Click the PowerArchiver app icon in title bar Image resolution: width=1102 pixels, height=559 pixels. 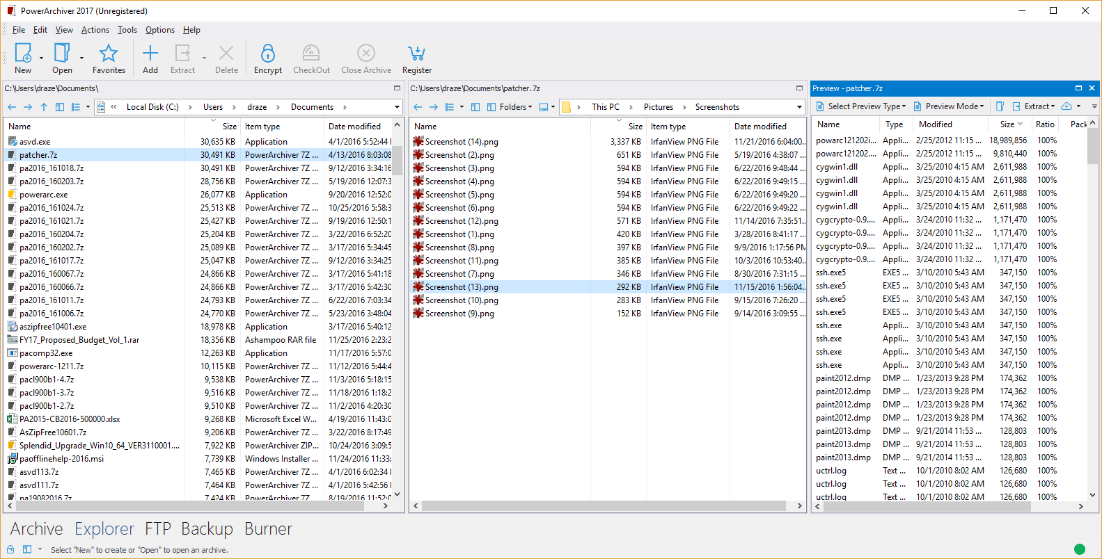pos(11,11)
